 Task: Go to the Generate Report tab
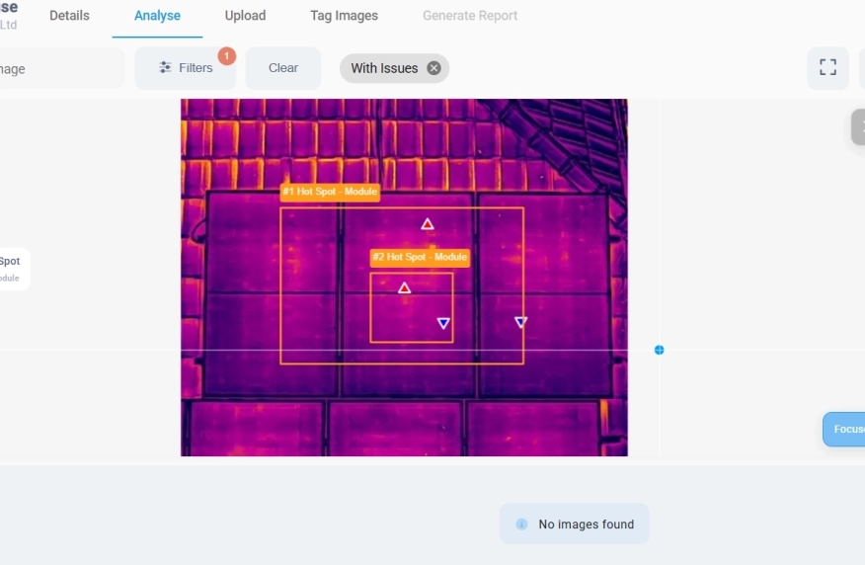tap(470, 16)
